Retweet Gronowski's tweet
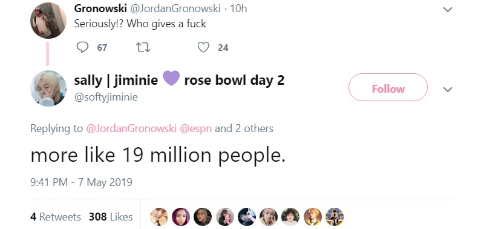The width and height of the screenshot is (484, 229). point(143,47)
